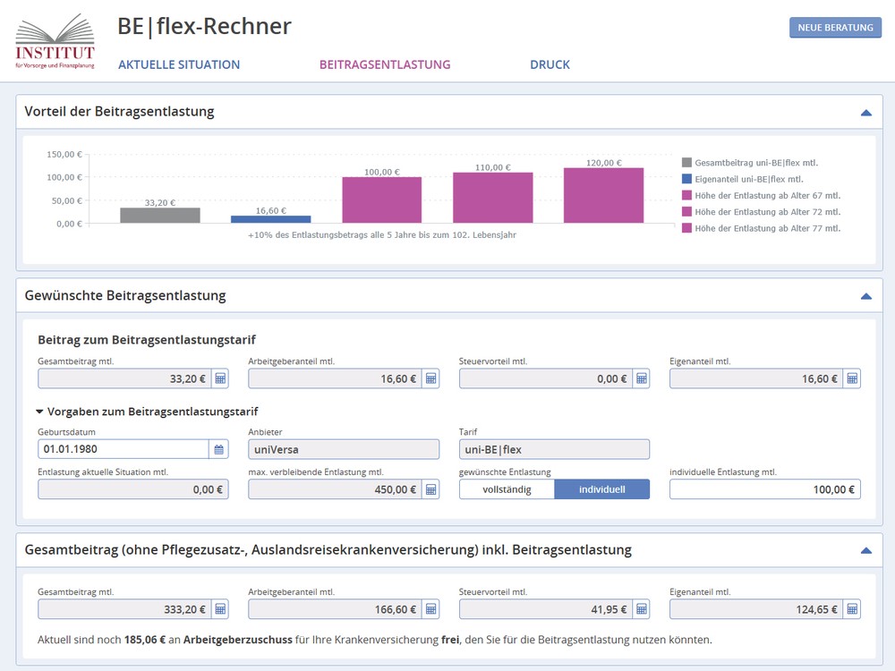This screenshot has height=671, width=895.
Task: Click the Neue Beratung button
Action: [x=834, y=28]
